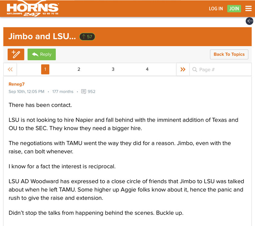Screen dimensions: 255x226
Task: Focus the Page # input field
Action: tap(223, 70)
